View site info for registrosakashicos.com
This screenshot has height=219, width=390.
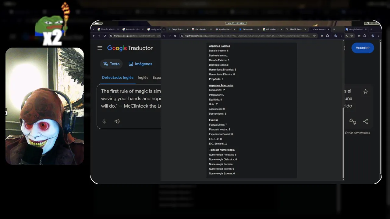[182, 36]
